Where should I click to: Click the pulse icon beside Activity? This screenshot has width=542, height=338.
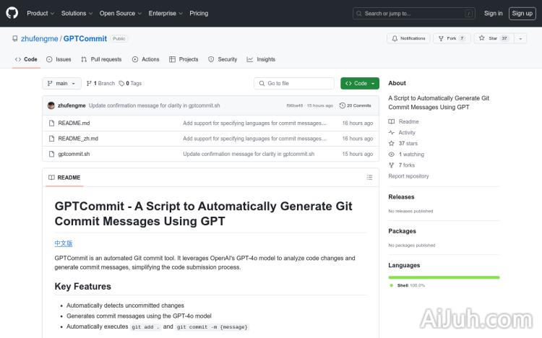(391, 132)
